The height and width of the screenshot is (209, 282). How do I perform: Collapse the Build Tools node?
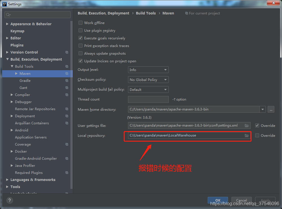point(12,67)
